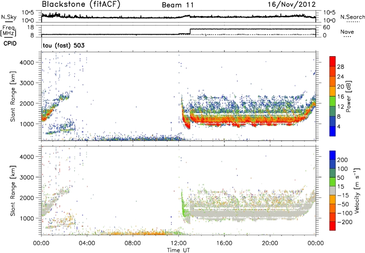Click the "60" Nave axis tick label
This screenshot has height=253, width=365.
click(326, 27)
